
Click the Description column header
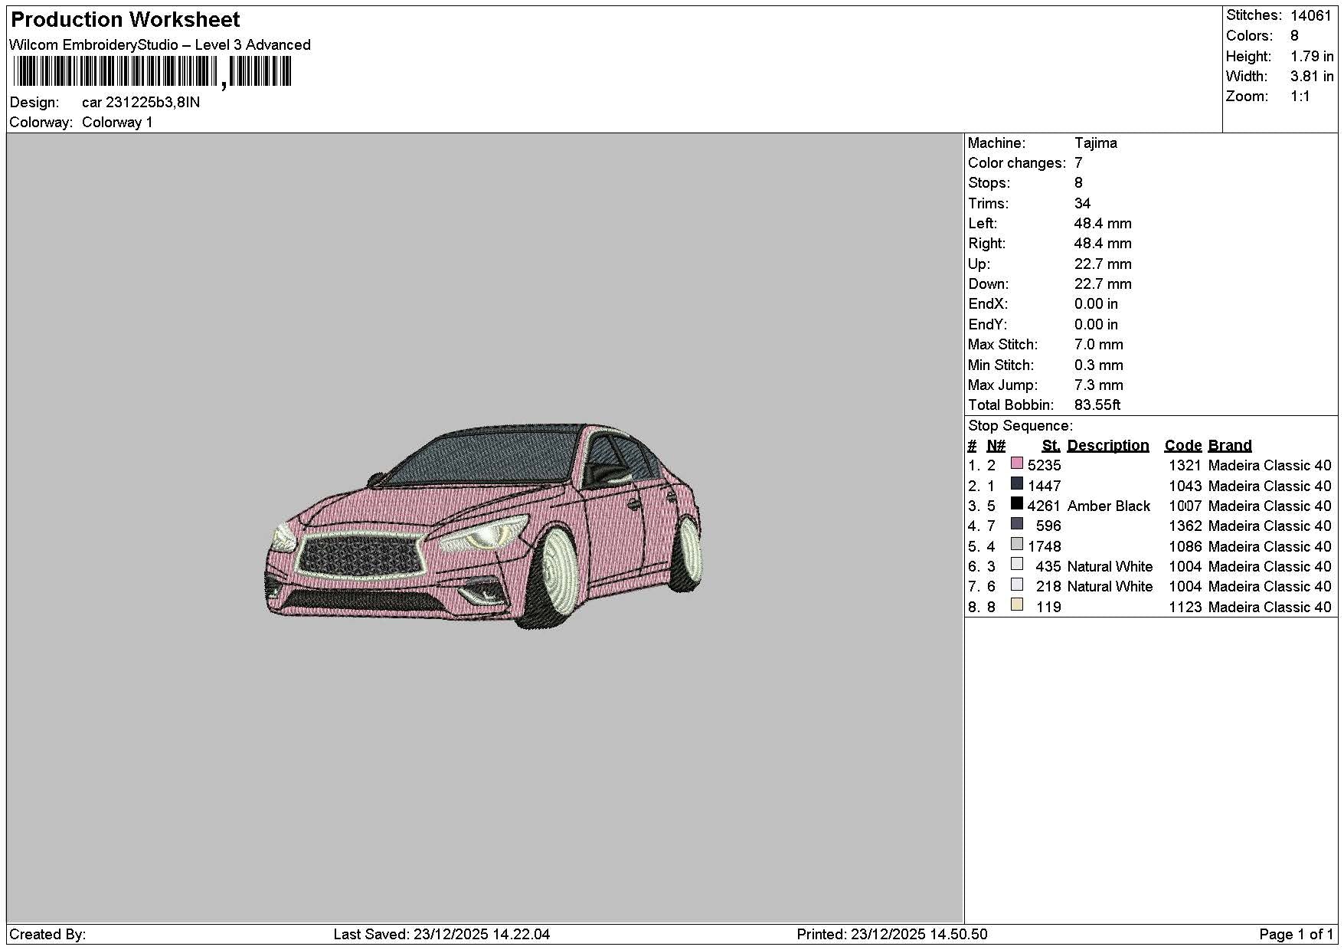(1107, 446)
